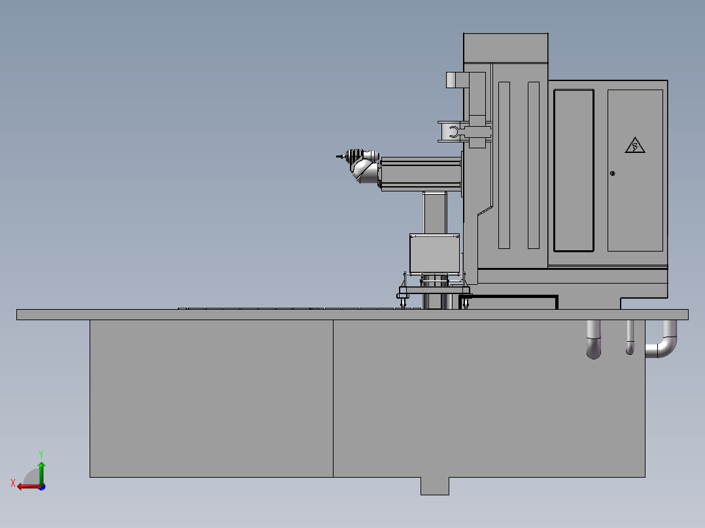705x528 pixels.
Task: Select the right base tank panel
Action: click(x=489, y=399)
